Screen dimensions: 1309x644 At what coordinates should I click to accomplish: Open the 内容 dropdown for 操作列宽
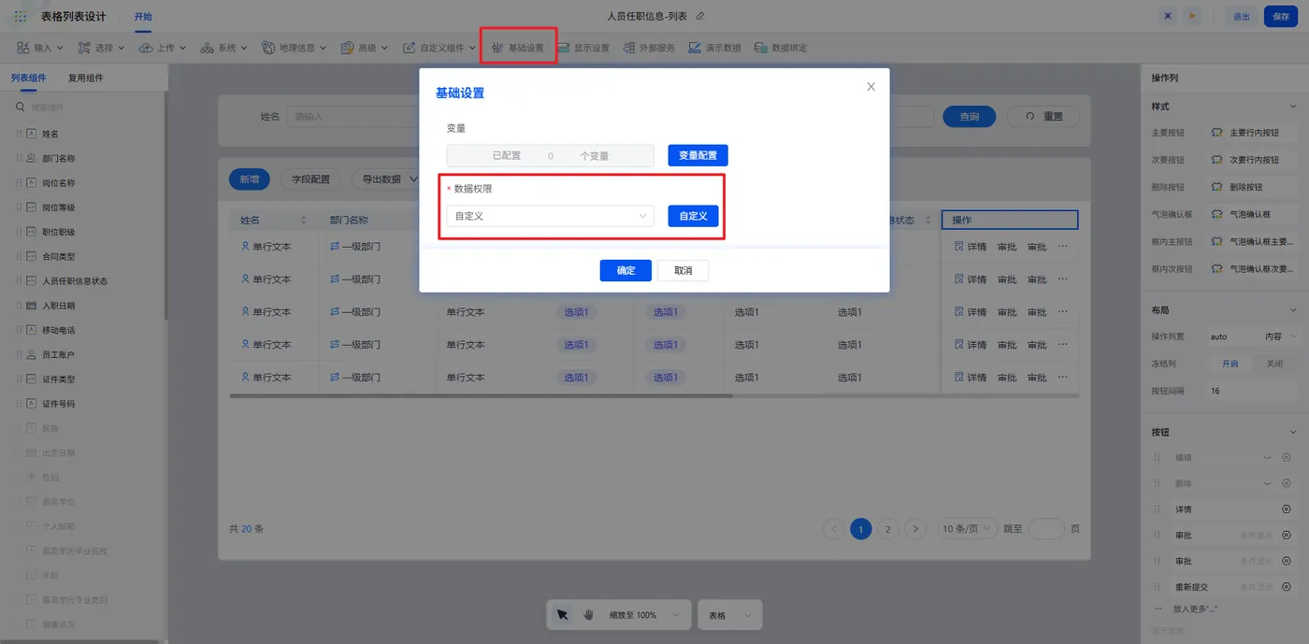[x=1279, y=336]
